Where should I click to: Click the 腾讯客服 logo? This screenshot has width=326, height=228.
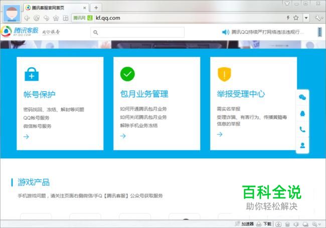pos(20,32)
